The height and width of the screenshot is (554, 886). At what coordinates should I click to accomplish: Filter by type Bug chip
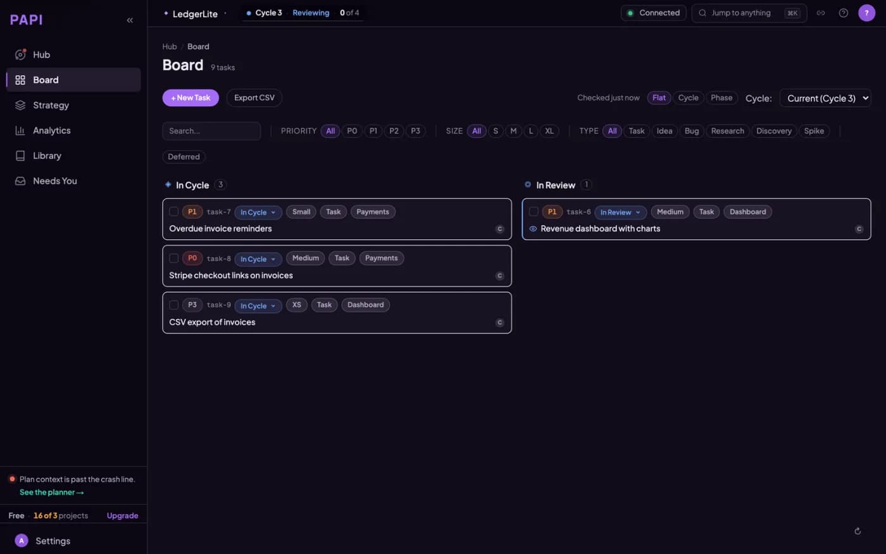click(x=692, y=131)
